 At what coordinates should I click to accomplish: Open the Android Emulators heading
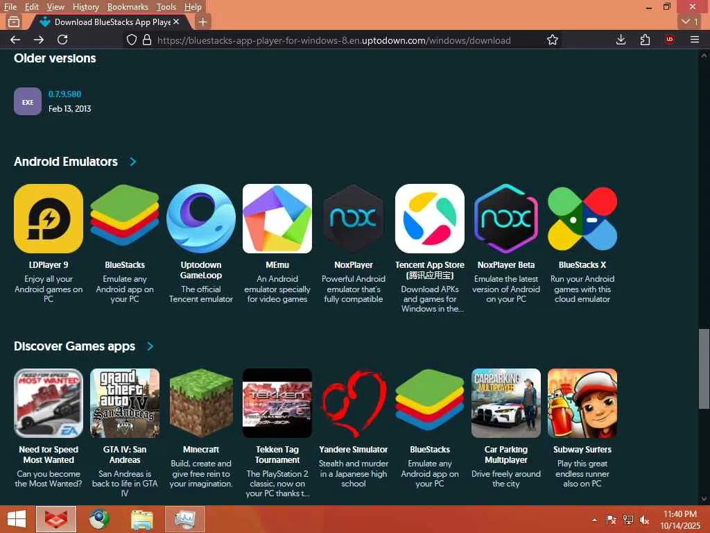[x=66, y=162]
